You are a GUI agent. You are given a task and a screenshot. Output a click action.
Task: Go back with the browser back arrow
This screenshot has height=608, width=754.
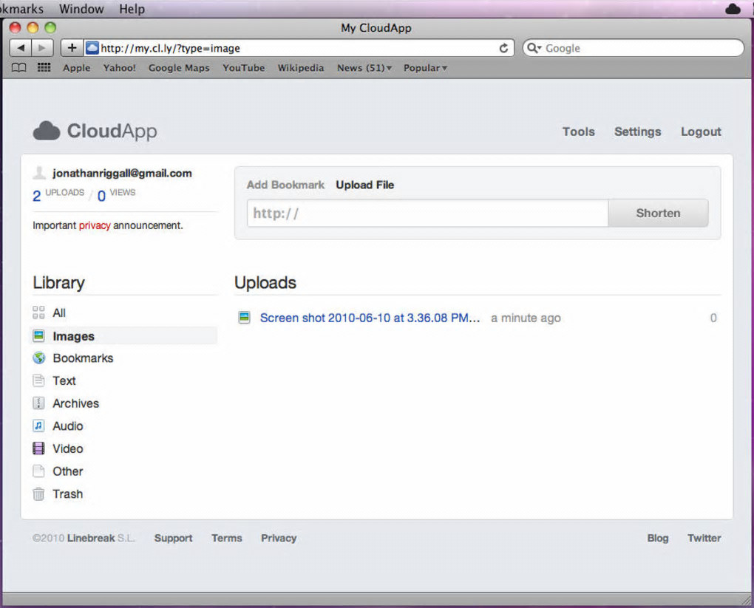[21, 47]
